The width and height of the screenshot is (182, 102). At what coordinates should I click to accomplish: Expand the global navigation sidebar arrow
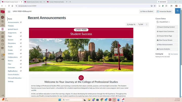pyautogui.click(x=3, y=95)
